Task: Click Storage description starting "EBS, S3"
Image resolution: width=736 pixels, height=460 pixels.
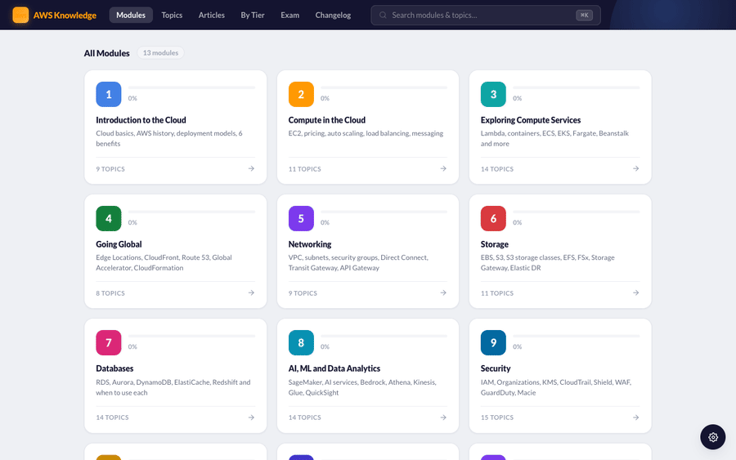Action: coord(548,262)
